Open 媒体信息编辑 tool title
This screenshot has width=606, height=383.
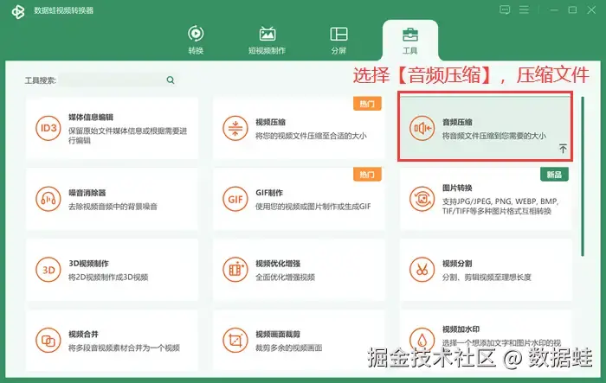tap(91, 118)
